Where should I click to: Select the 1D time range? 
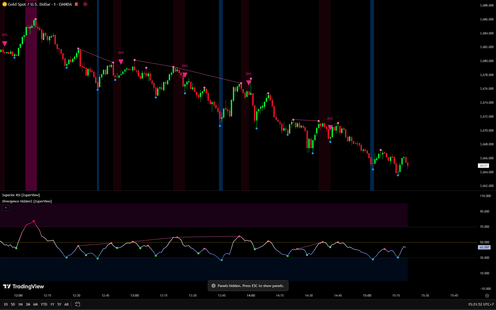pyautogui.click(x=6, y=304)
